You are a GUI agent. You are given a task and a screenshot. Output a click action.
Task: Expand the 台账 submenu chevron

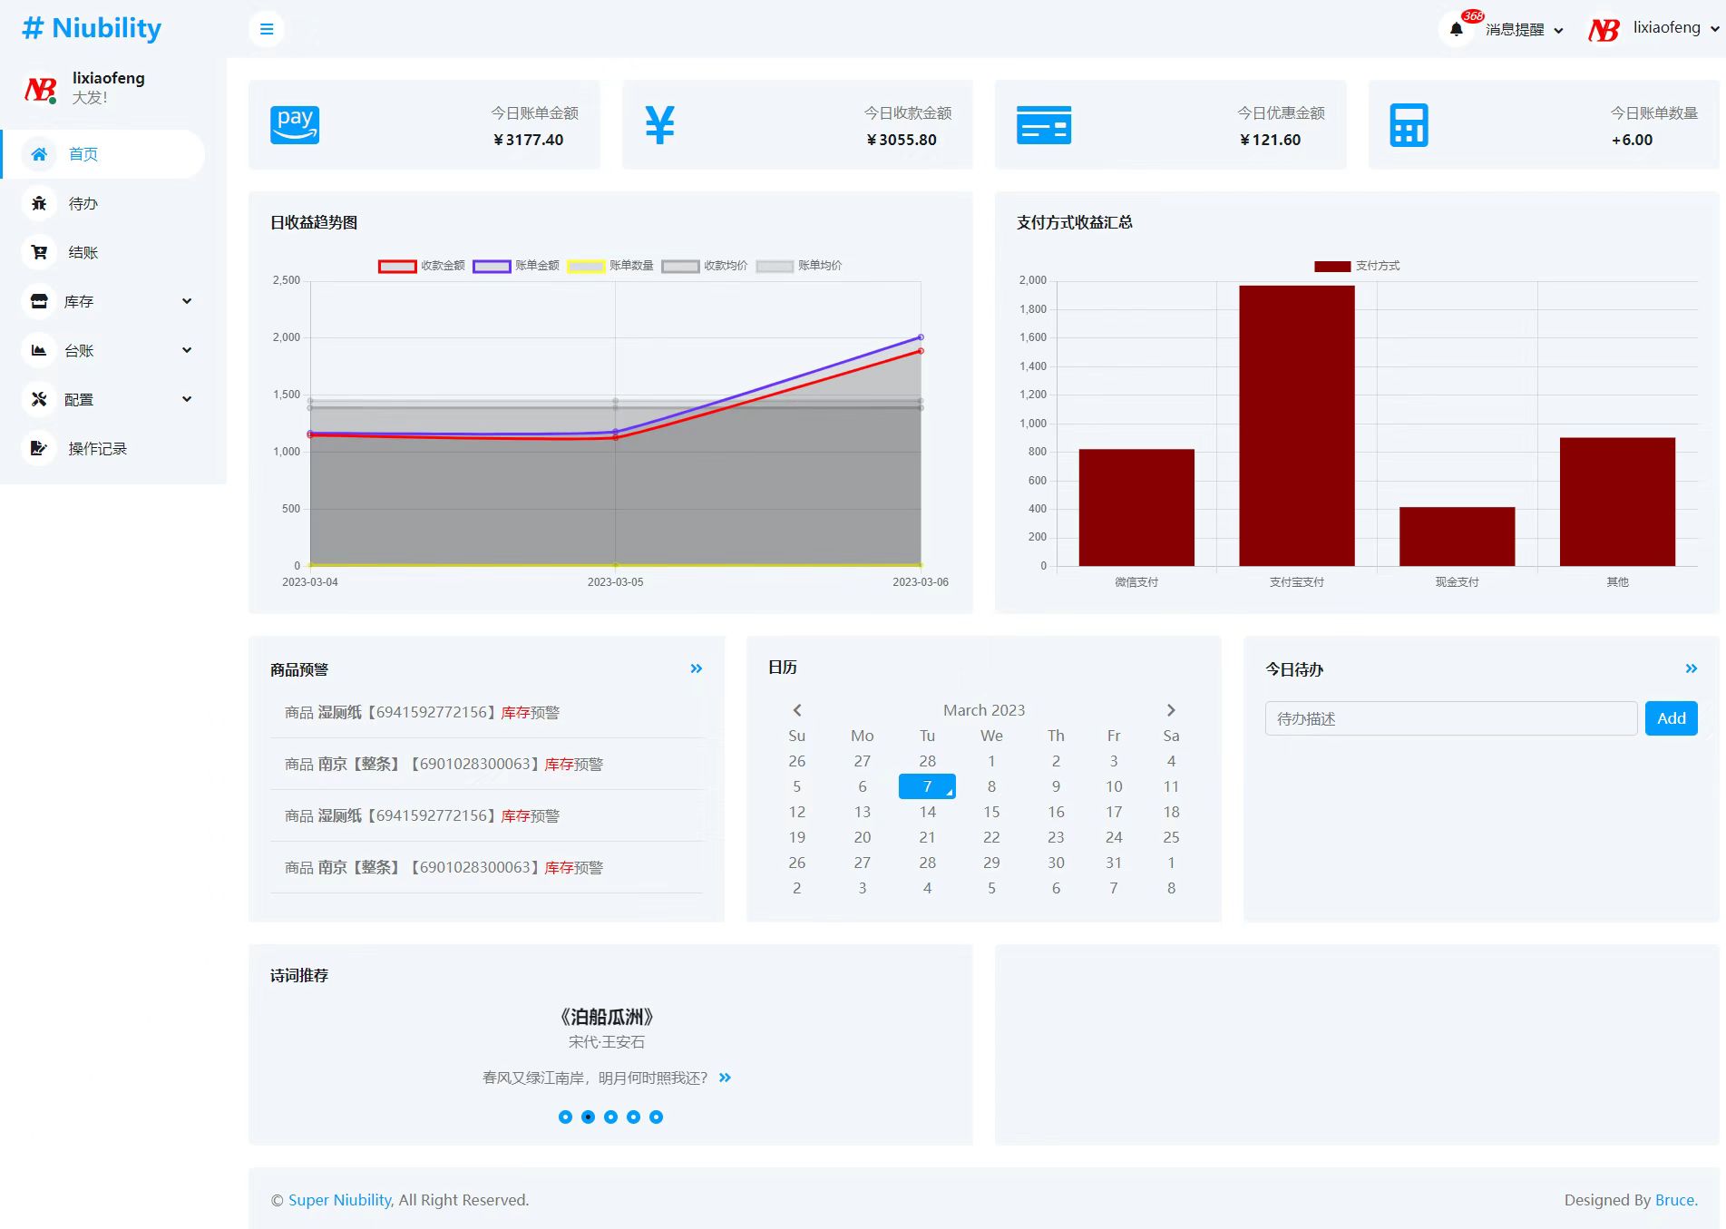[187, 350]
